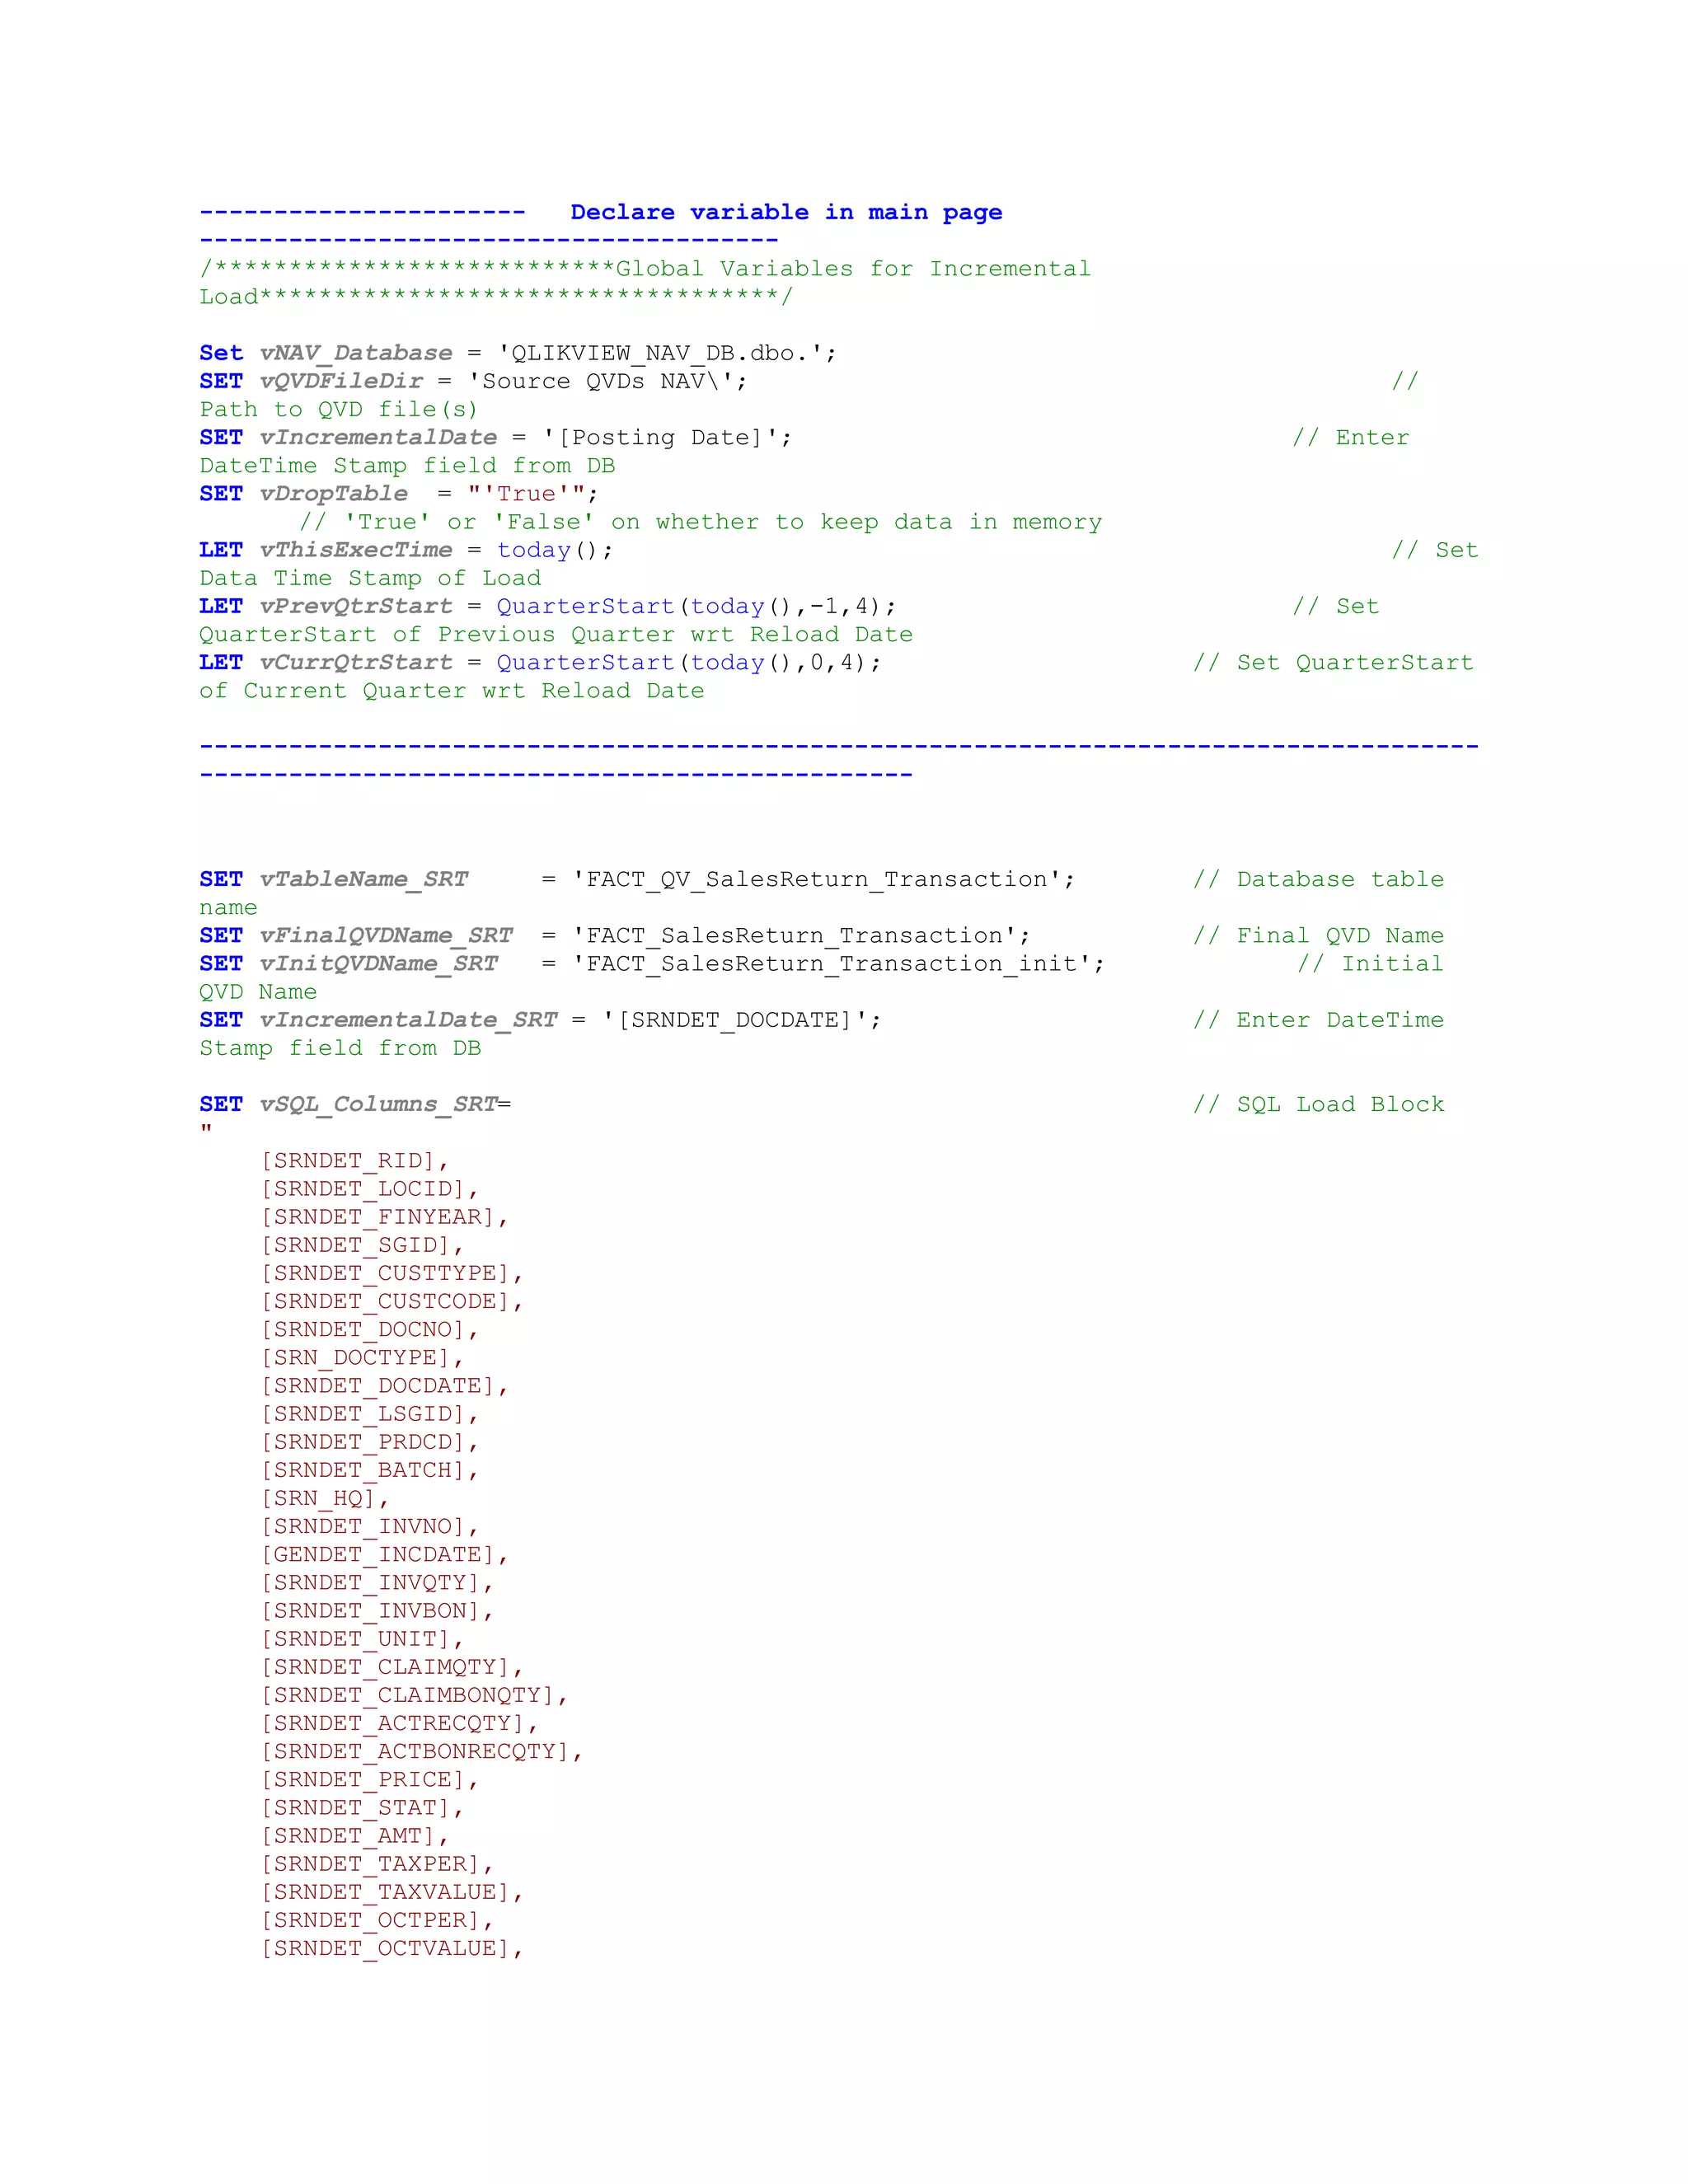Click the vThisExecTime variable name
Screen dimensions: 1688x2184
355,550
